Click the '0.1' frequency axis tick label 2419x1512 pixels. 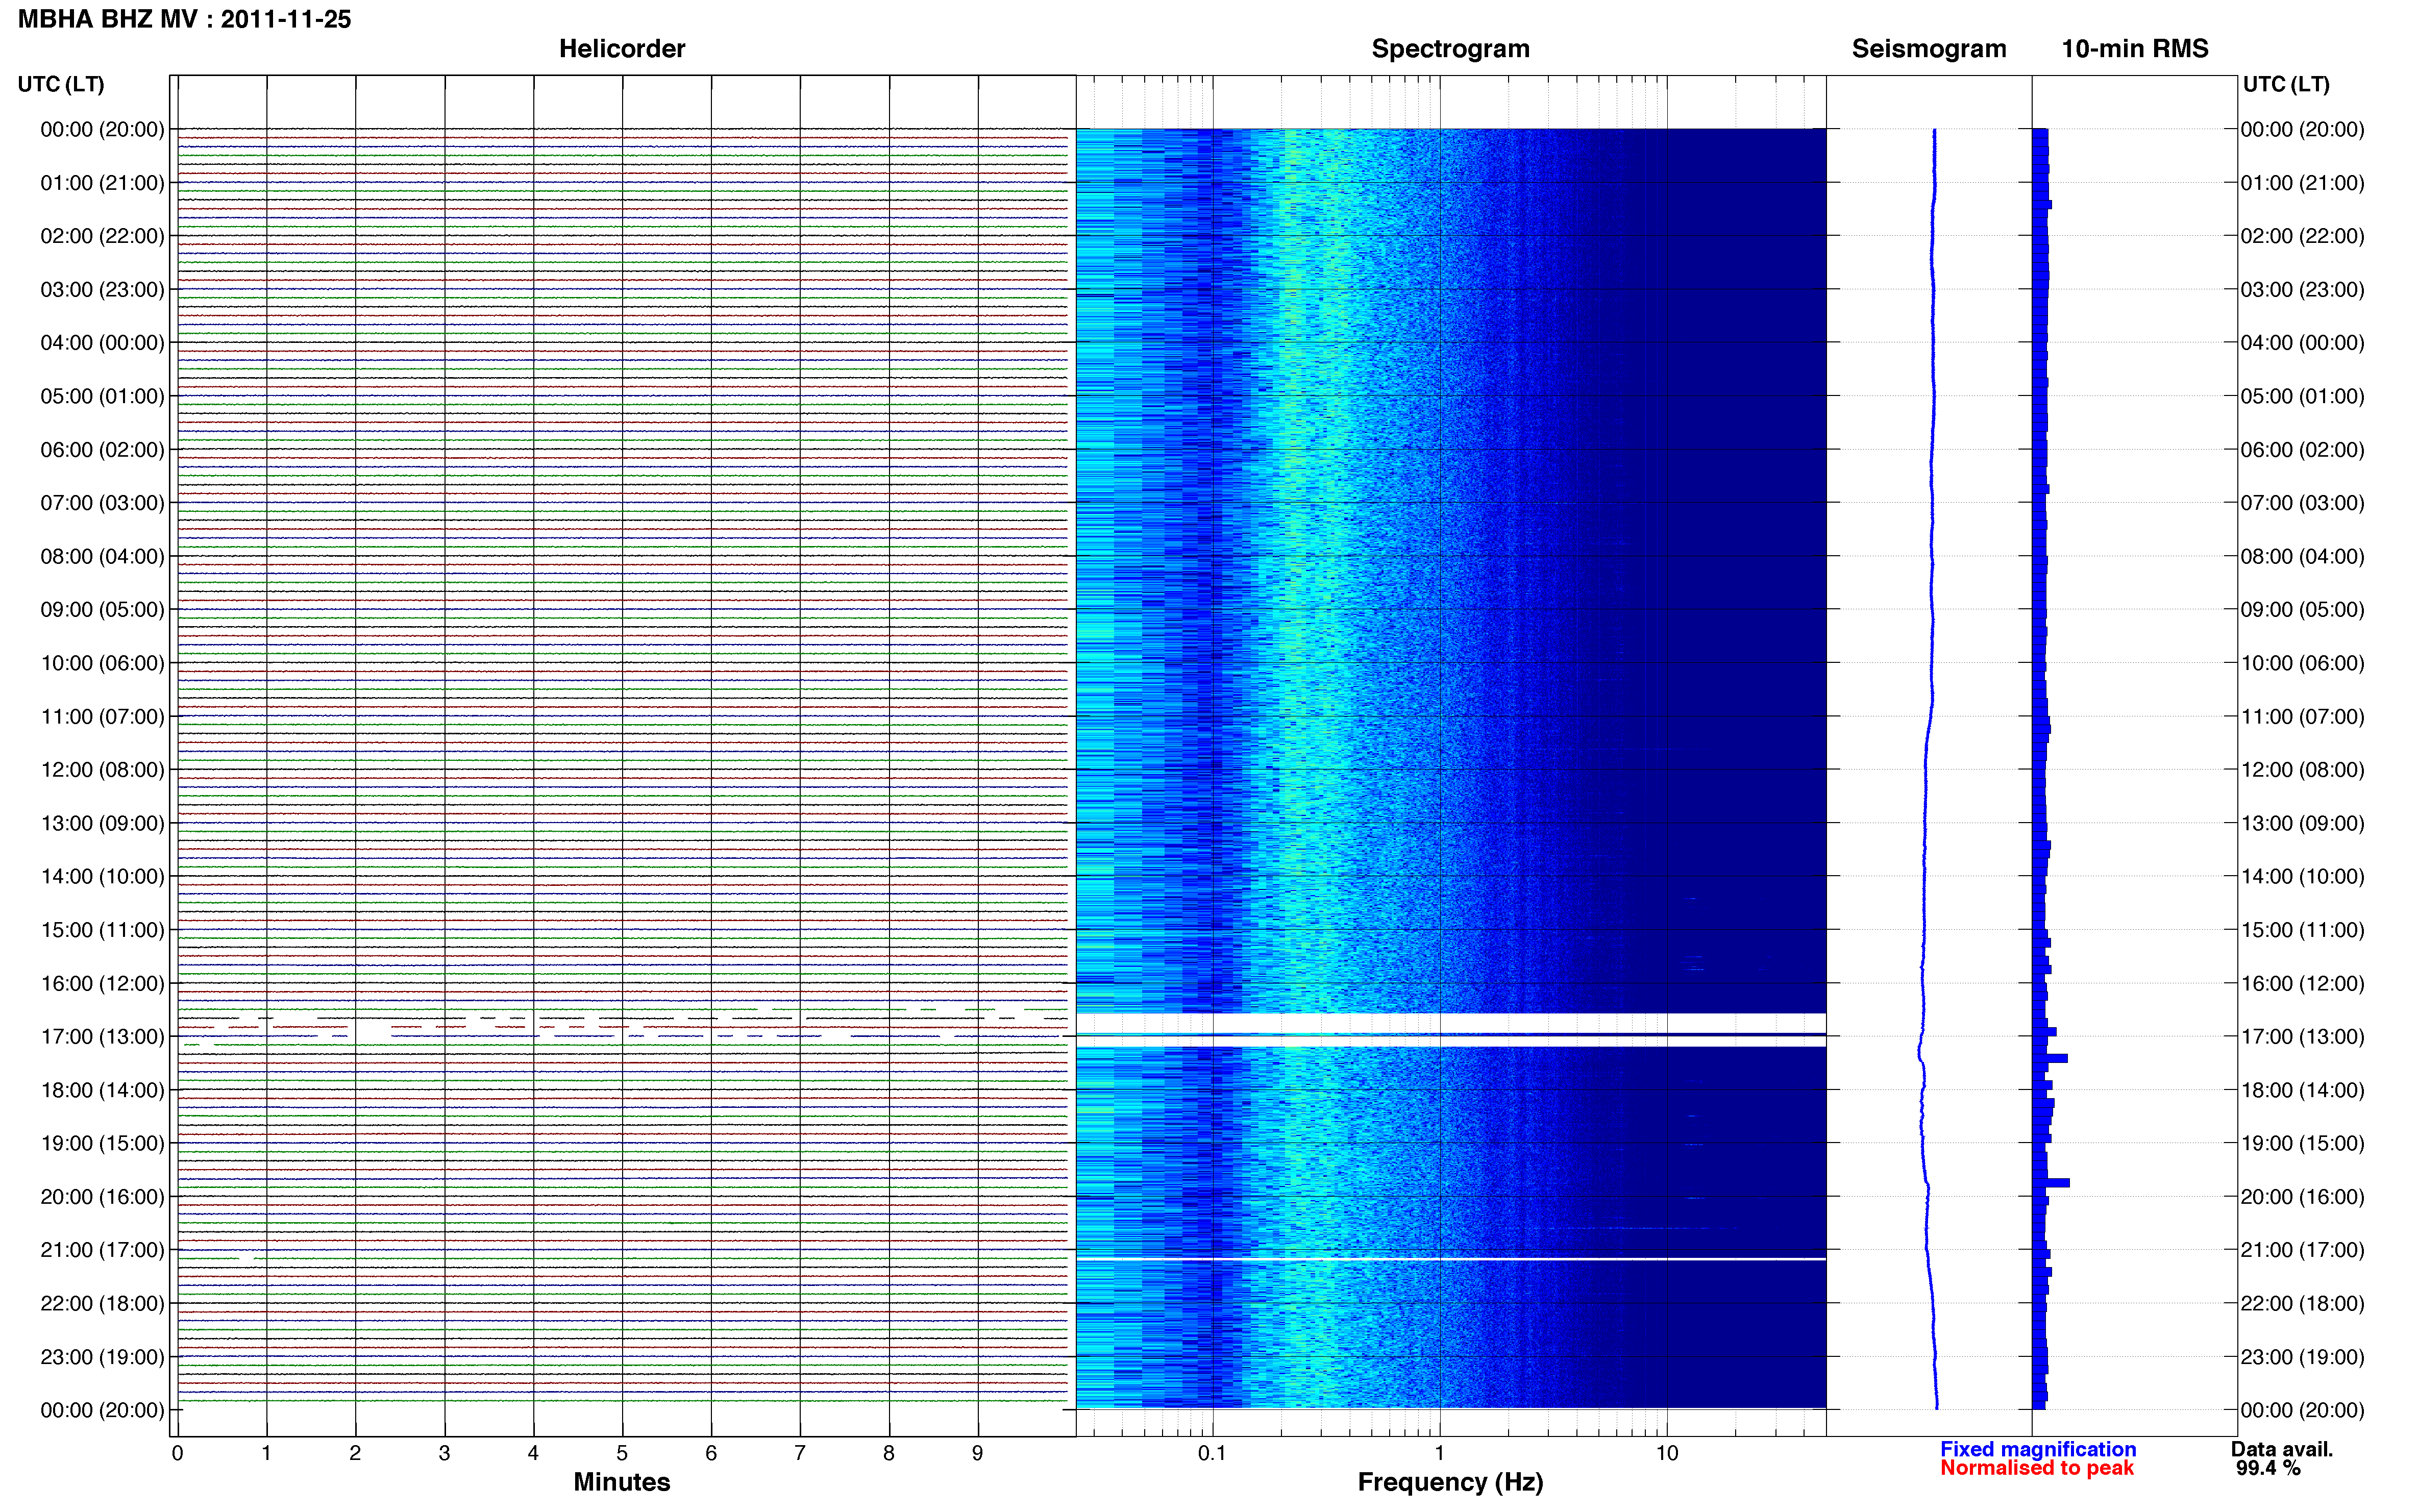(x=1212, y=1453)
